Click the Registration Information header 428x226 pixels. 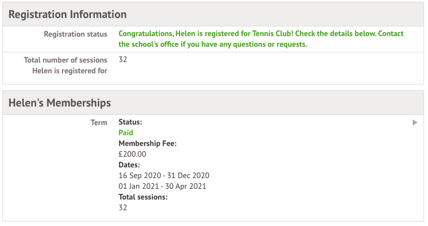pyautogui.click(x=68, y=14)
